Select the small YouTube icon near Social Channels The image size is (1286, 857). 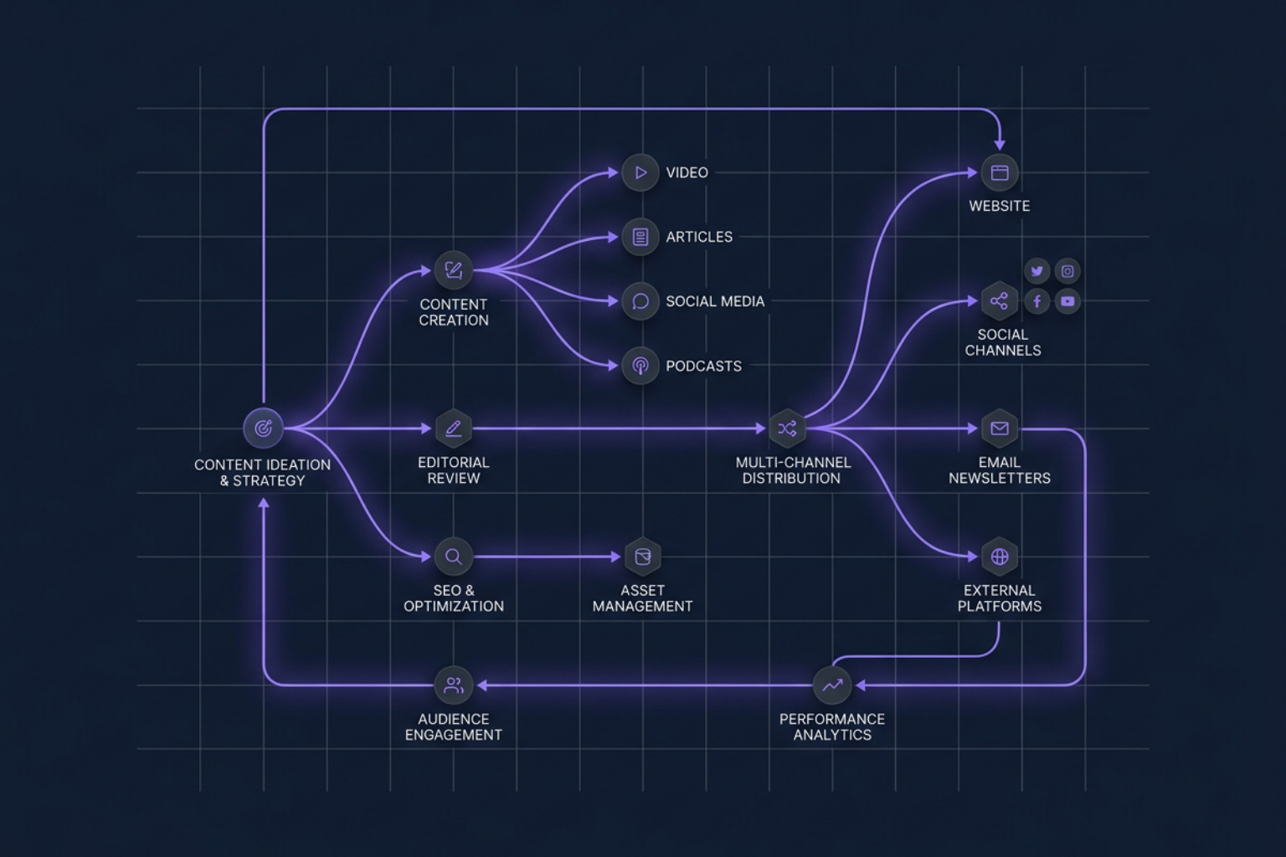1067,301
